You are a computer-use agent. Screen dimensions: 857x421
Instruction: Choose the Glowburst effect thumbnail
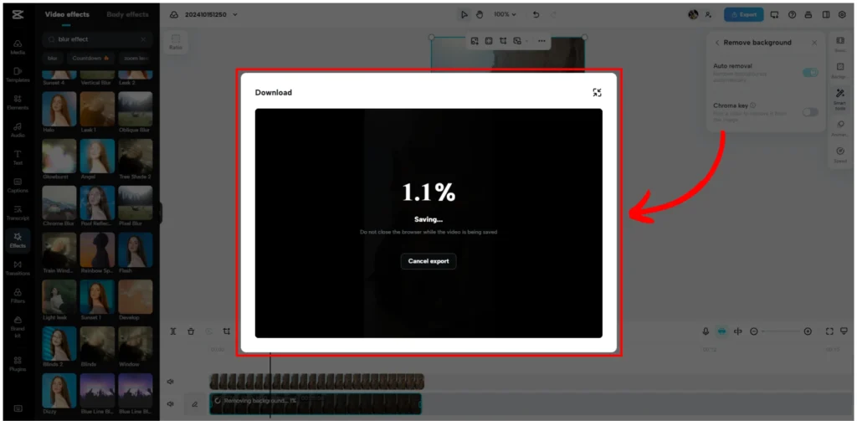(x=59, y=157)
